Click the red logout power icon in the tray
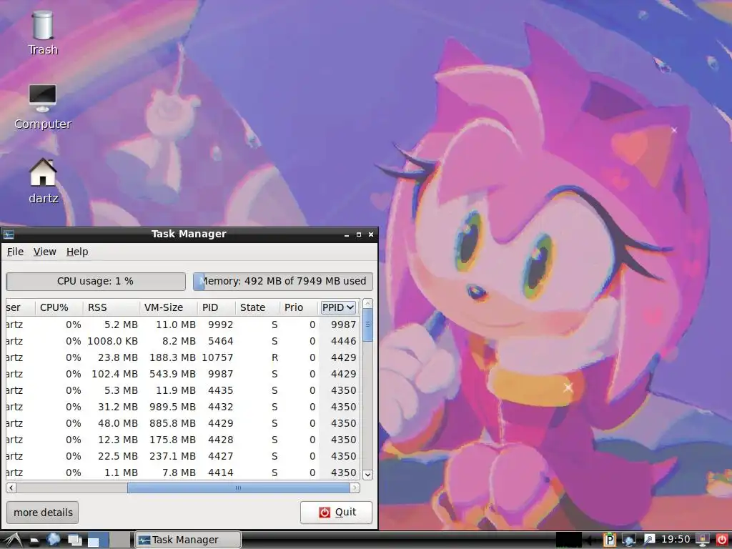 point(722,540)
